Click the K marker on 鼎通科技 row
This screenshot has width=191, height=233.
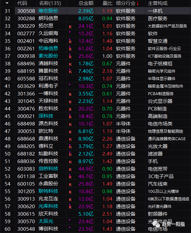(x=70, y=140)
